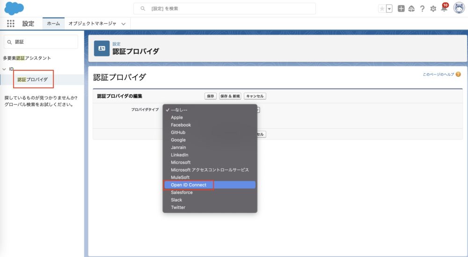Choose the Microsoft option in the list
The height and width of the screenshot is (257, 468).
(210, 162)
